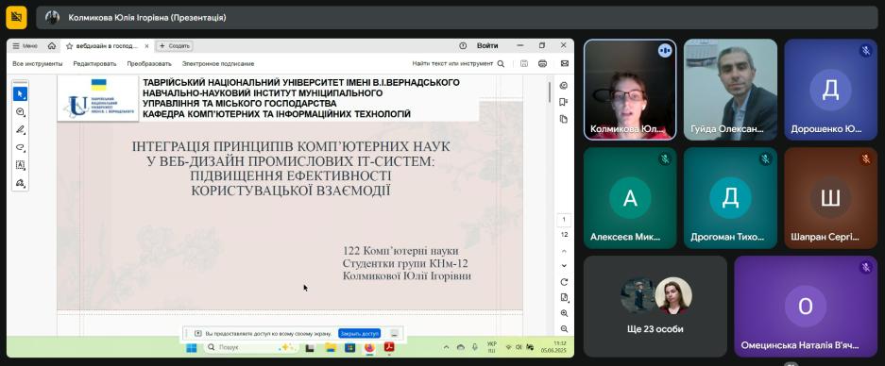
Task: Click the Закрыть доступ button
Action: [x=360, y=333]
